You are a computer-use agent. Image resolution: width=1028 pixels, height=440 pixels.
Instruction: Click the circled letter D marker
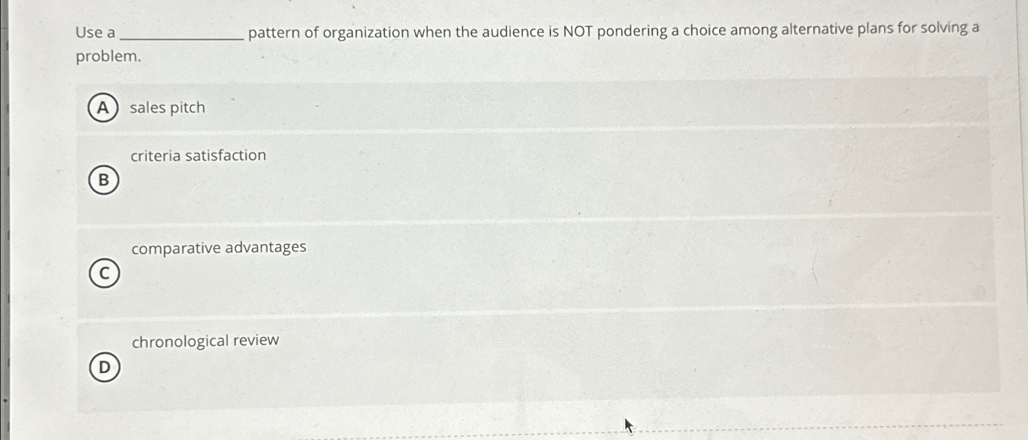point(104,367)
